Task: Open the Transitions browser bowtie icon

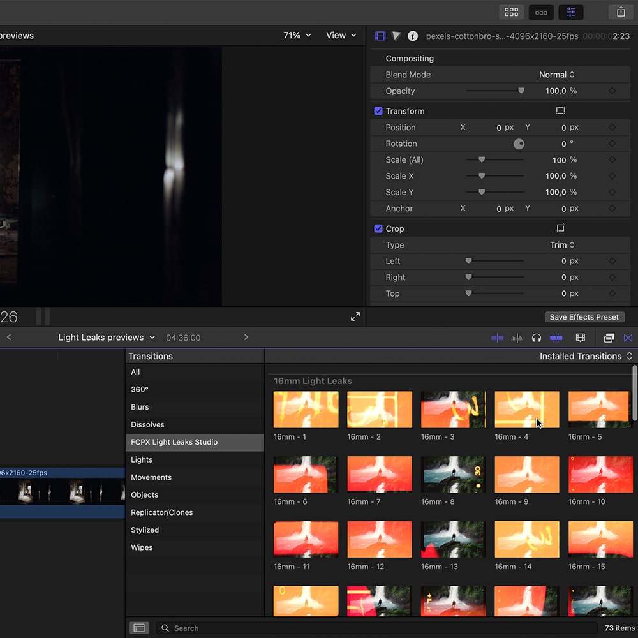Action: click(x=628, y=338)
